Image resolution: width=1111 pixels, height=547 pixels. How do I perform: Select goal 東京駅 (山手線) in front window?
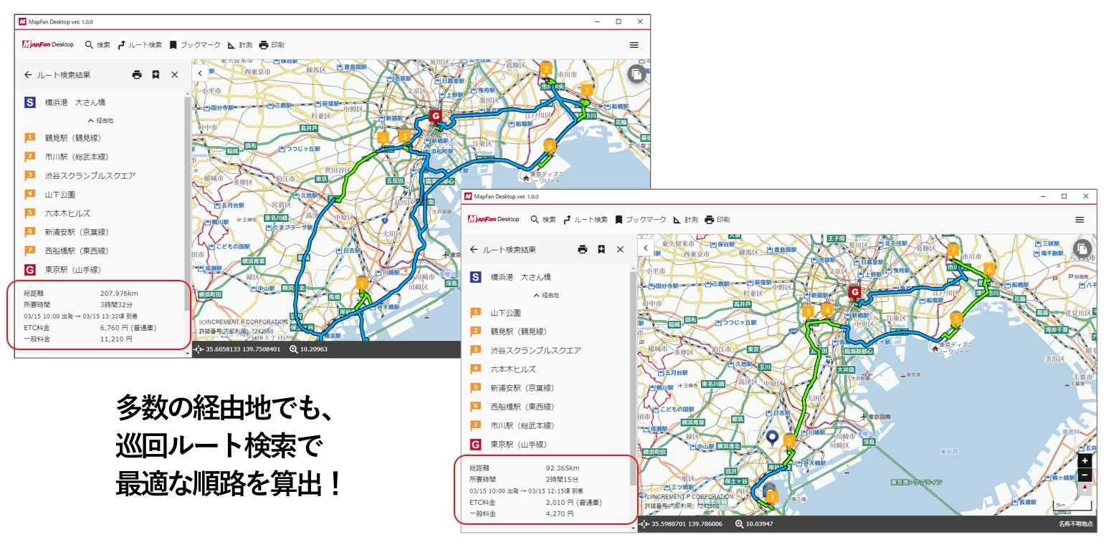(508, 445)
